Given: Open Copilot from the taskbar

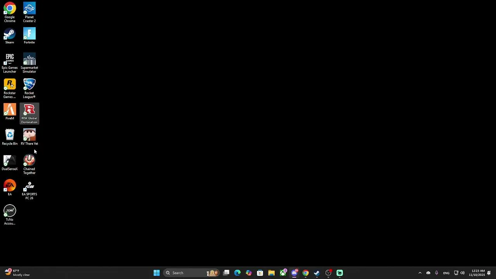Looking at the screenshot, I should pyautogui.click(x=249, y=273).
